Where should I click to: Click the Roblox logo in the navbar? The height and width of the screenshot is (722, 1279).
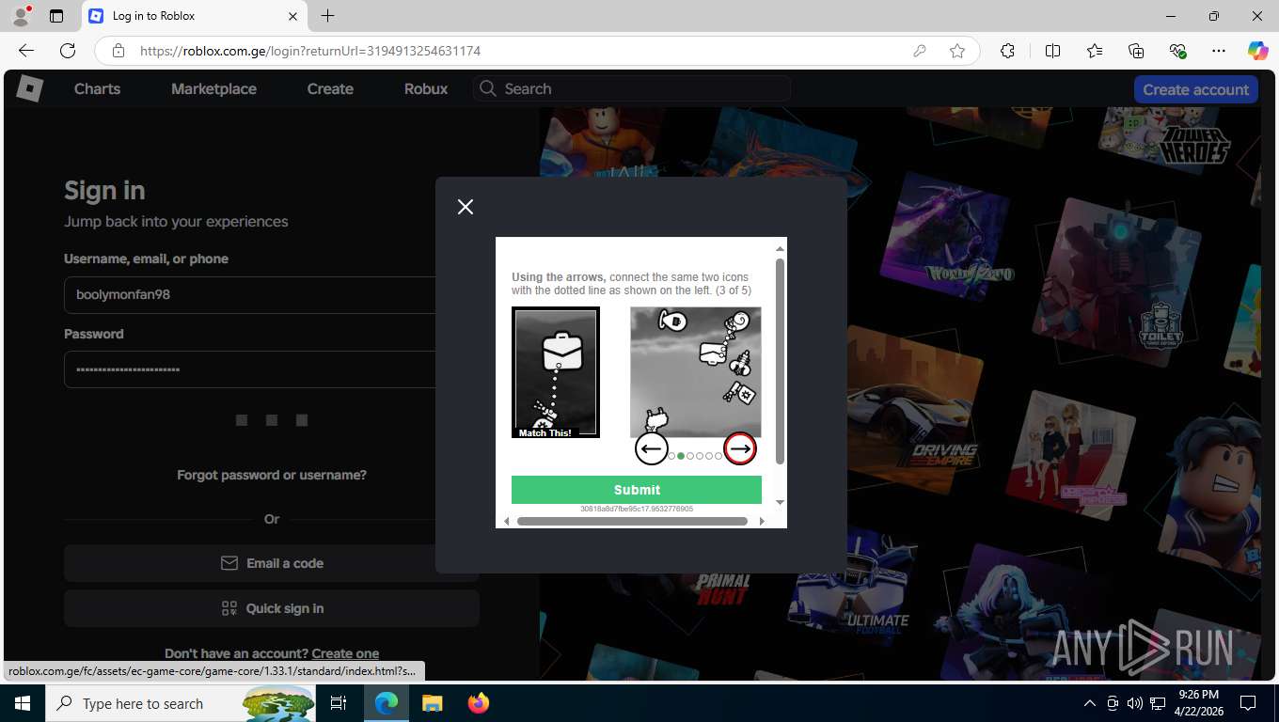pos(30,88)
